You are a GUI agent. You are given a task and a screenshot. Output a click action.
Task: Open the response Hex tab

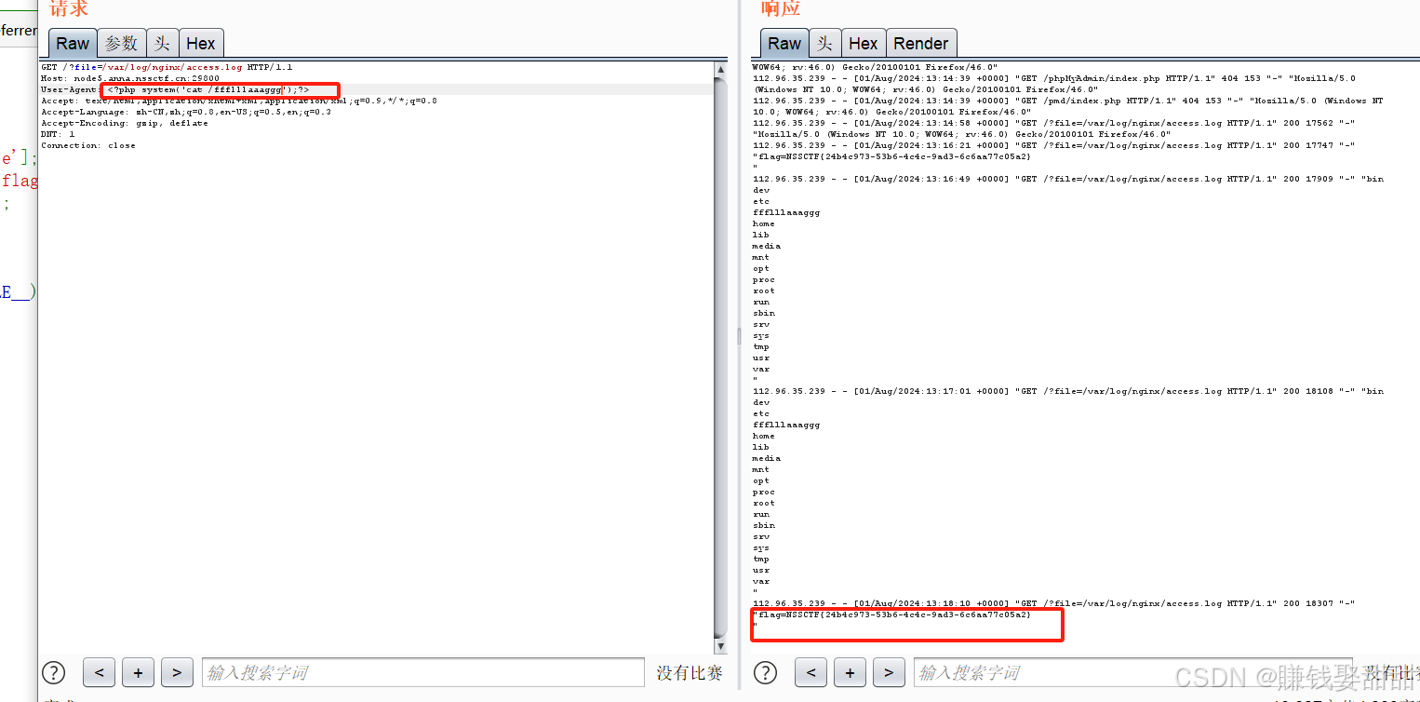864,44
